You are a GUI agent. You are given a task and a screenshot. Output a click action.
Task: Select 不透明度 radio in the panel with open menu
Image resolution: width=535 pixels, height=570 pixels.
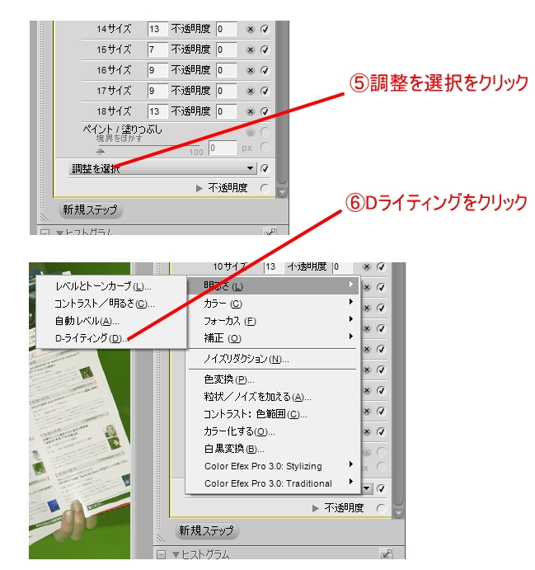point(381,508)
